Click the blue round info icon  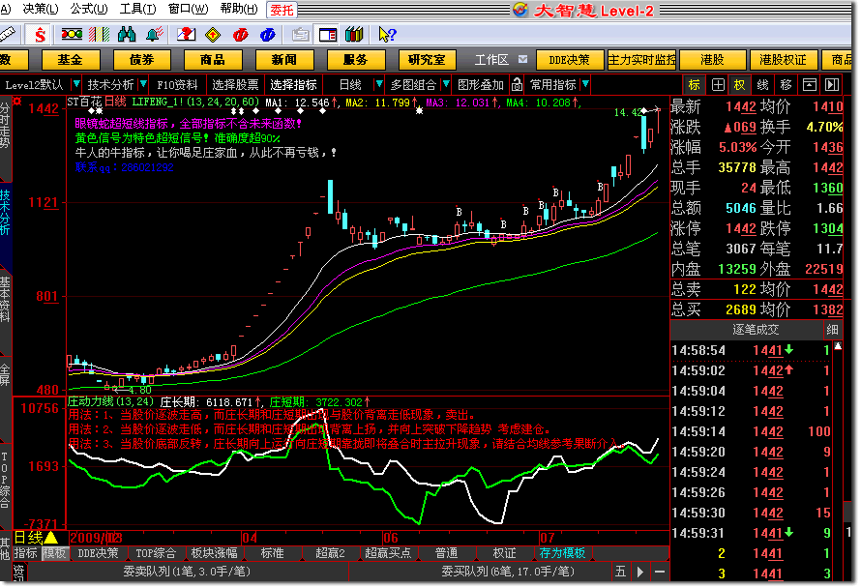(268, 35)
